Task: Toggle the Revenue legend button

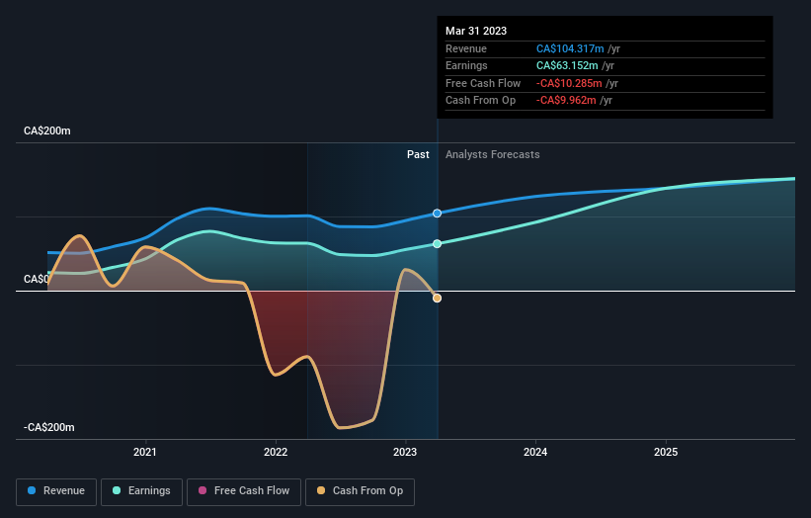Action: tap(56, 491)
